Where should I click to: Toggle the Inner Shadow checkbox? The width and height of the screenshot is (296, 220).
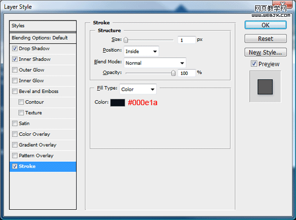click(15, 59)
